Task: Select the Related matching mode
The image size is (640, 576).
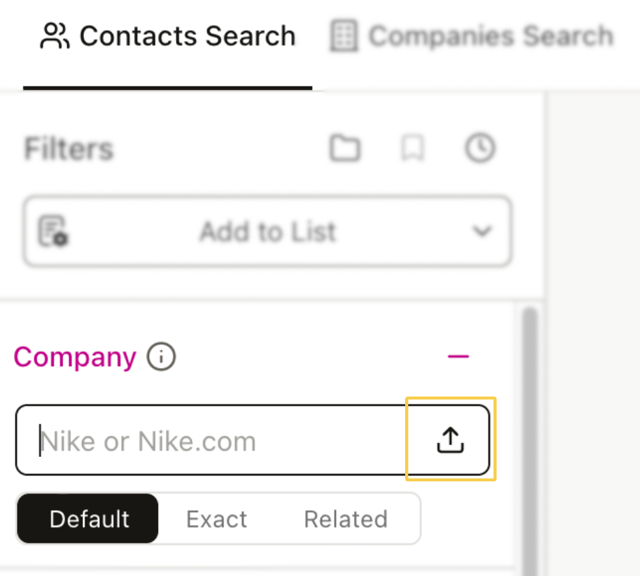Action: [x=346, y=519]
